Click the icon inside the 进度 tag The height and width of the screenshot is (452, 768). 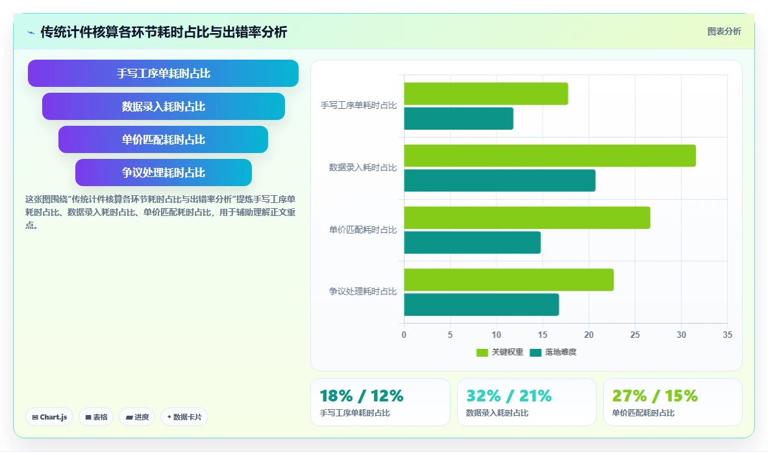pyautogui.click(x=129, y=417)
